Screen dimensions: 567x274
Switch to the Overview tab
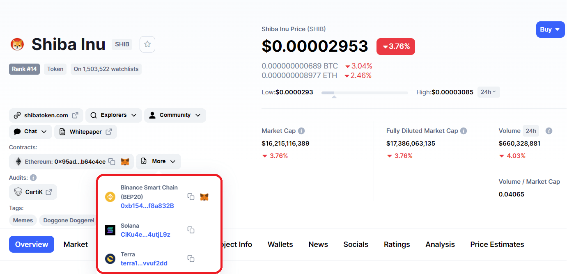[x=32, y=244]
